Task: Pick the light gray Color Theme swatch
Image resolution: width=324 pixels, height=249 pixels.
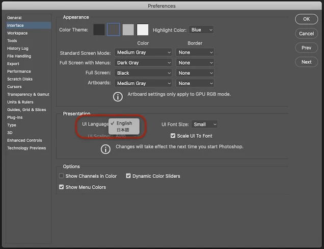Action: coord(128,30)
